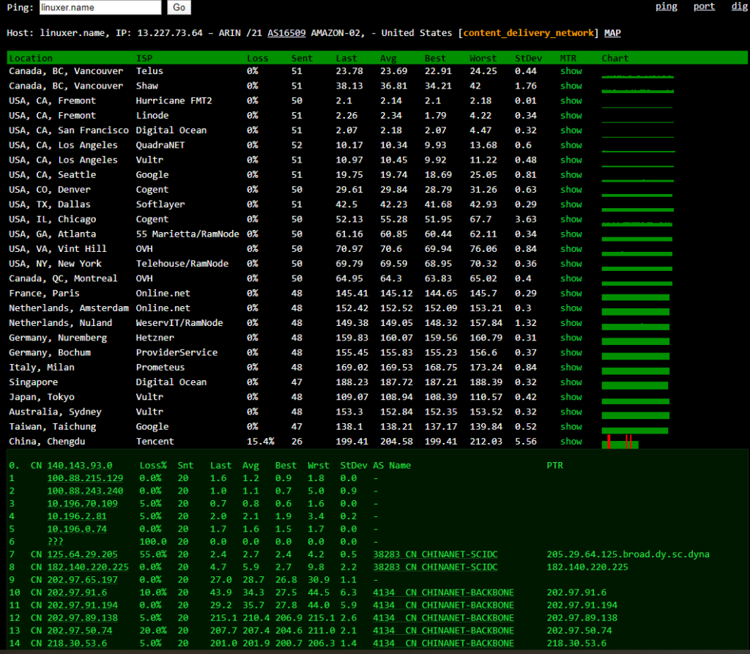Open the 38283 CN CHINANET-SCIDC link for hop 7
Viewport: 750px width, 654px height.
coord(434,554)
